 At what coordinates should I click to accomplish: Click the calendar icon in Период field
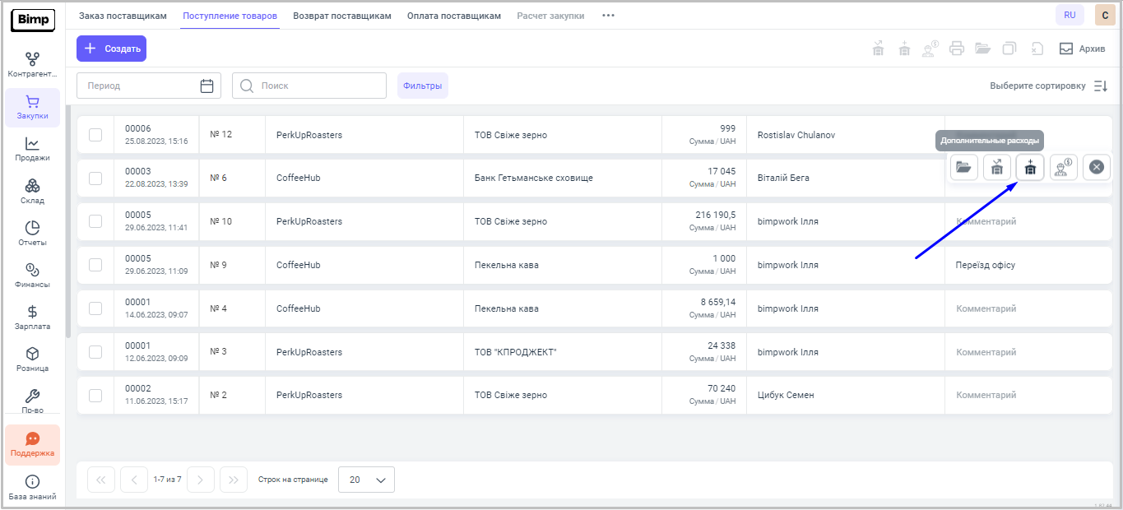pyautogui.click(x=207, y=86)
